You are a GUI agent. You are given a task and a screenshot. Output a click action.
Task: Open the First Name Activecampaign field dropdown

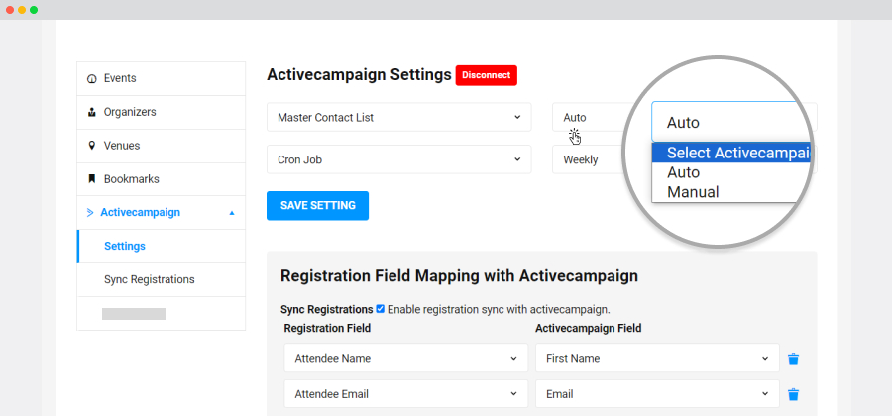(x=657, y=358)
